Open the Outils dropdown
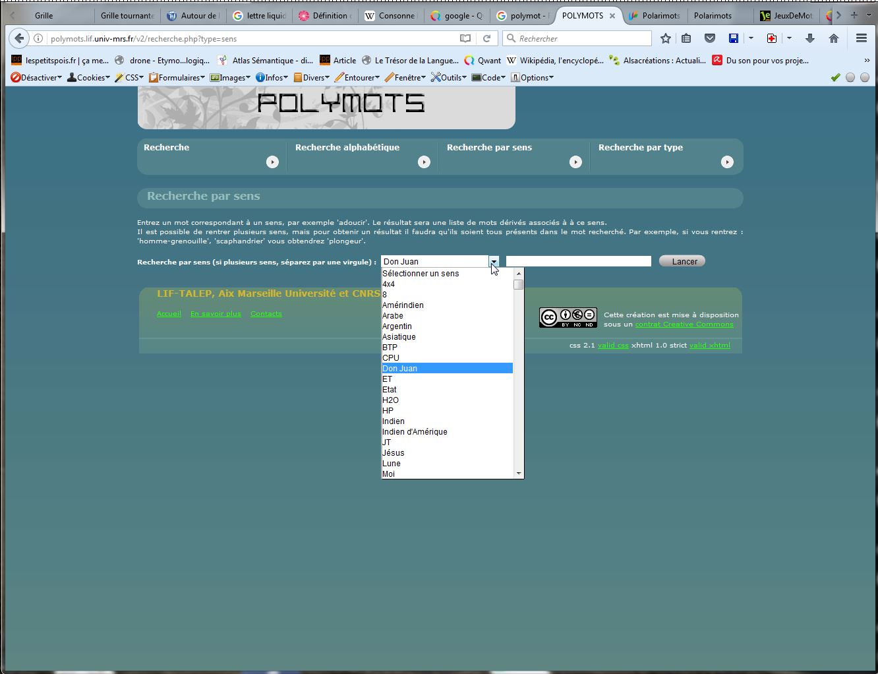 click(449, 77)
